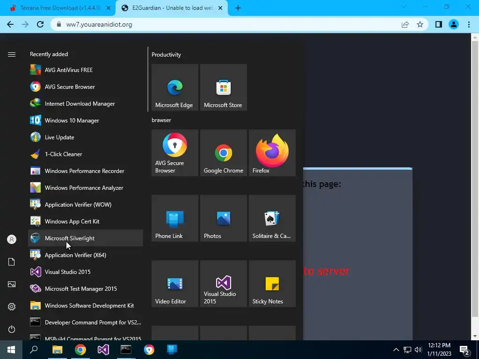Open Windows Performance Recorder

point(86,171)
